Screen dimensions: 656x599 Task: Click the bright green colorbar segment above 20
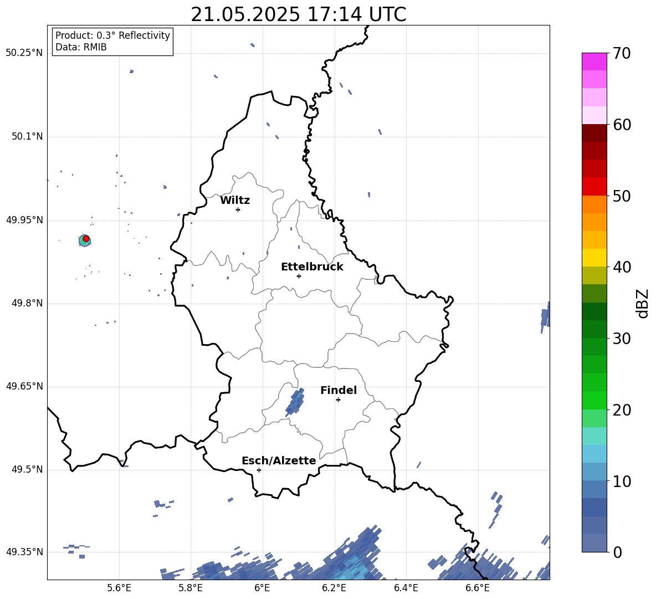594,400
